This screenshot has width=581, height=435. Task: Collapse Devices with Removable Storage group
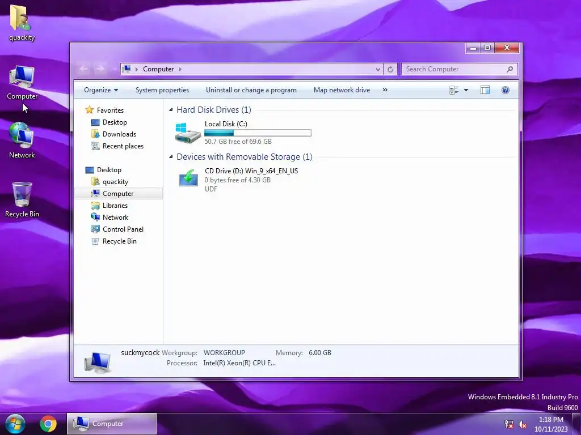(x=171, y=156)
